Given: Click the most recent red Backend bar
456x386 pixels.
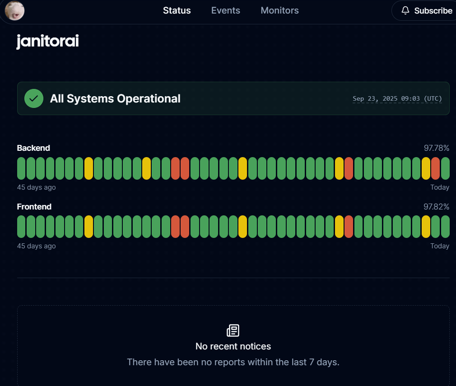Looking at the screenshot, I should (x=435, y=168).
